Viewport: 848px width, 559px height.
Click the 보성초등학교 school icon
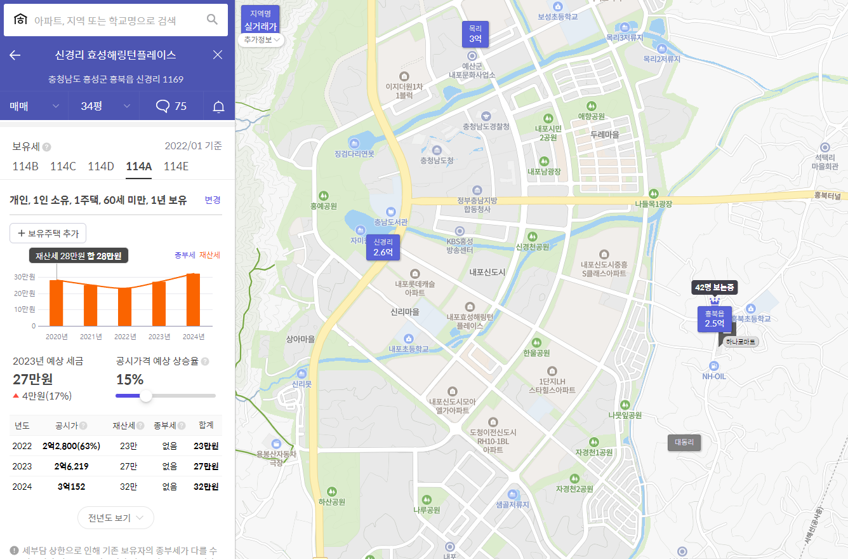coord(558,6)
